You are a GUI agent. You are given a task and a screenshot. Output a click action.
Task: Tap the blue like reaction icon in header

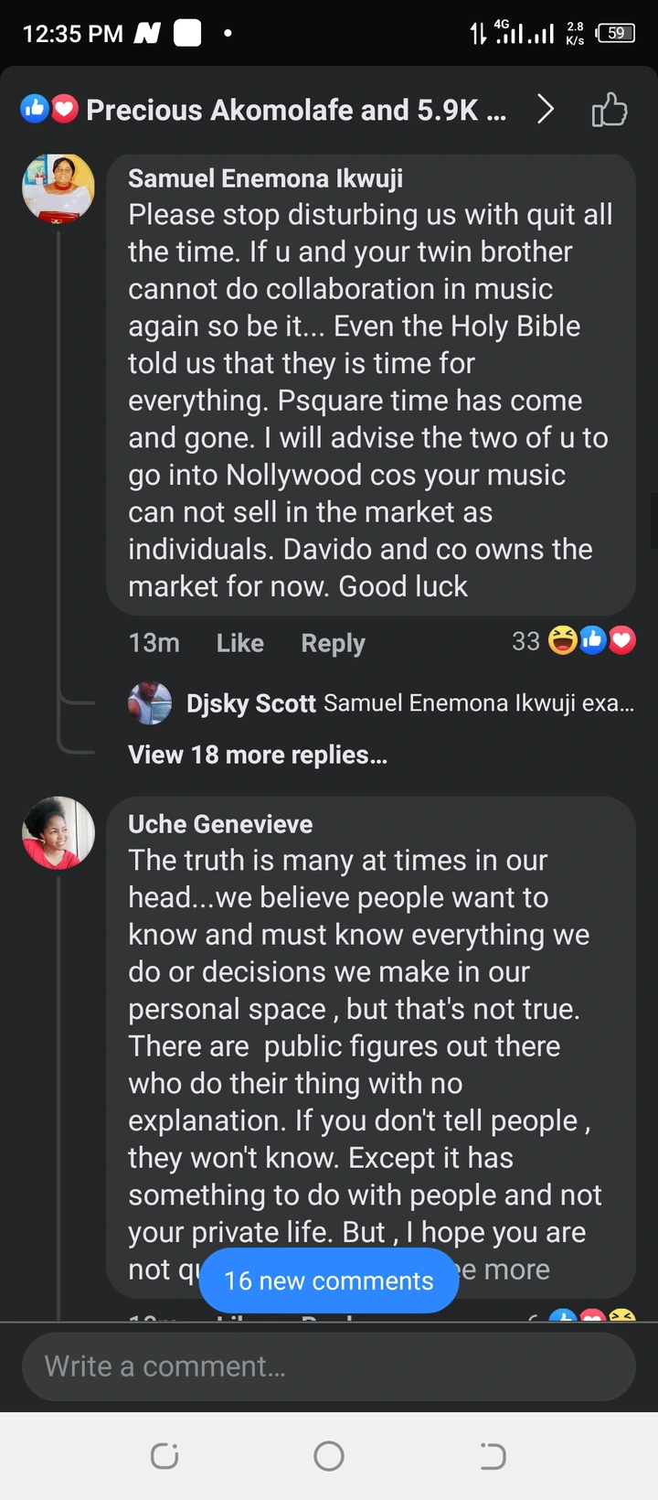pyautogui.click(x=35, y=110)
